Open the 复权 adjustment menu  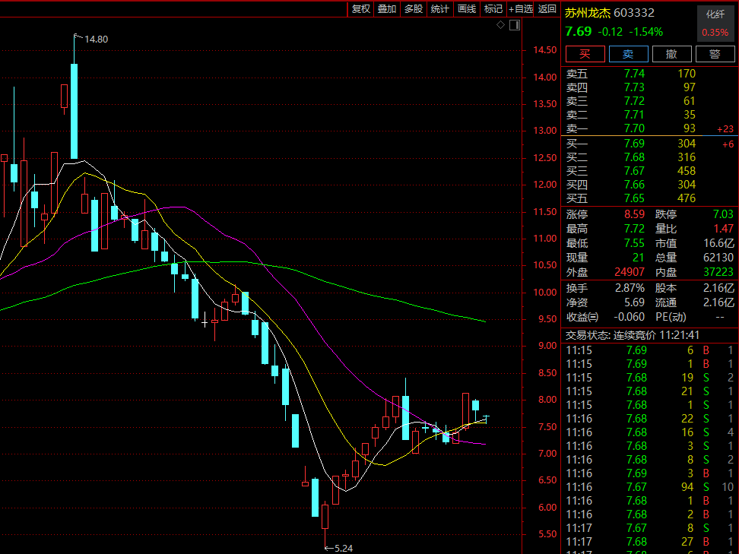point(360,9)
